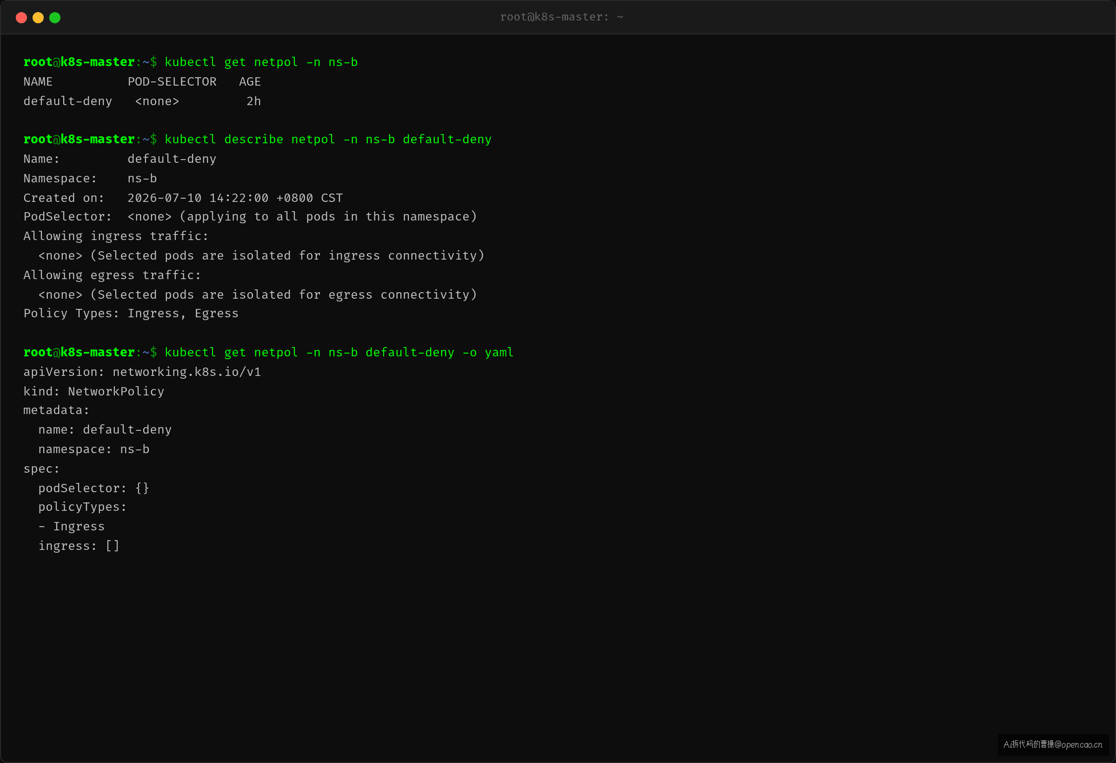
Task: Click the 'Created on' timestamp line
Action: tap(183, 198)
